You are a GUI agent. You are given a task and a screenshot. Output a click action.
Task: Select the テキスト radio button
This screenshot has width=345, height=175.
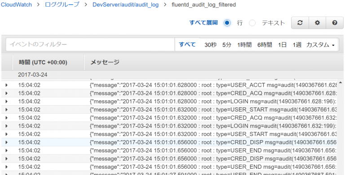pyautogui.click(x=252, y=23)
